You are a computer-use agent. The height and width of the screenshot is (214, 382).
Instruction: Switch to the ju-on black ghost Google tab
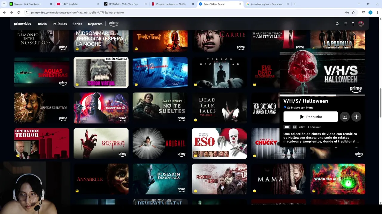click(x=267, y=4)
